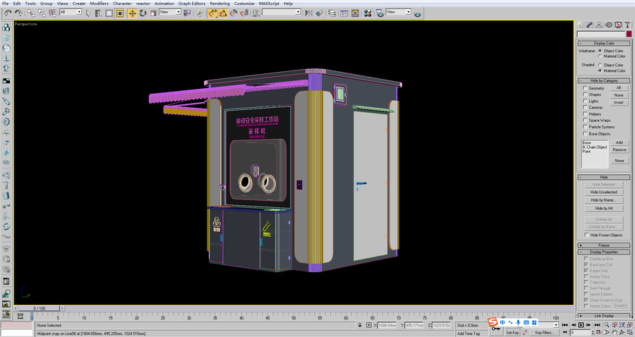Check the Cameras hide checkbox
This screenshot has height=337, width=635.
pyautogui.click(x=585, y=107)
